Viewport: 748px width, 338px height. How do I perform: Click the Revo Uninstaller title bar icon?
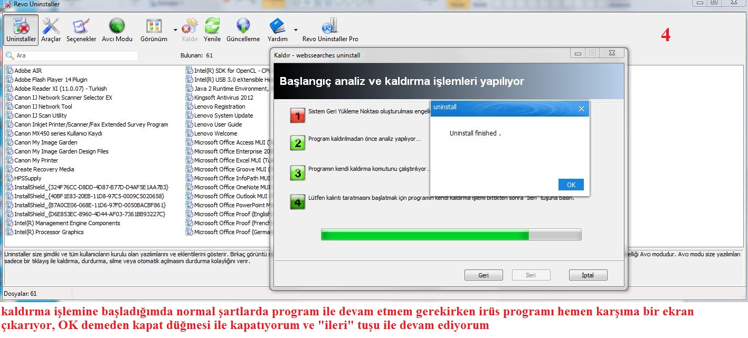coord(7,4)
